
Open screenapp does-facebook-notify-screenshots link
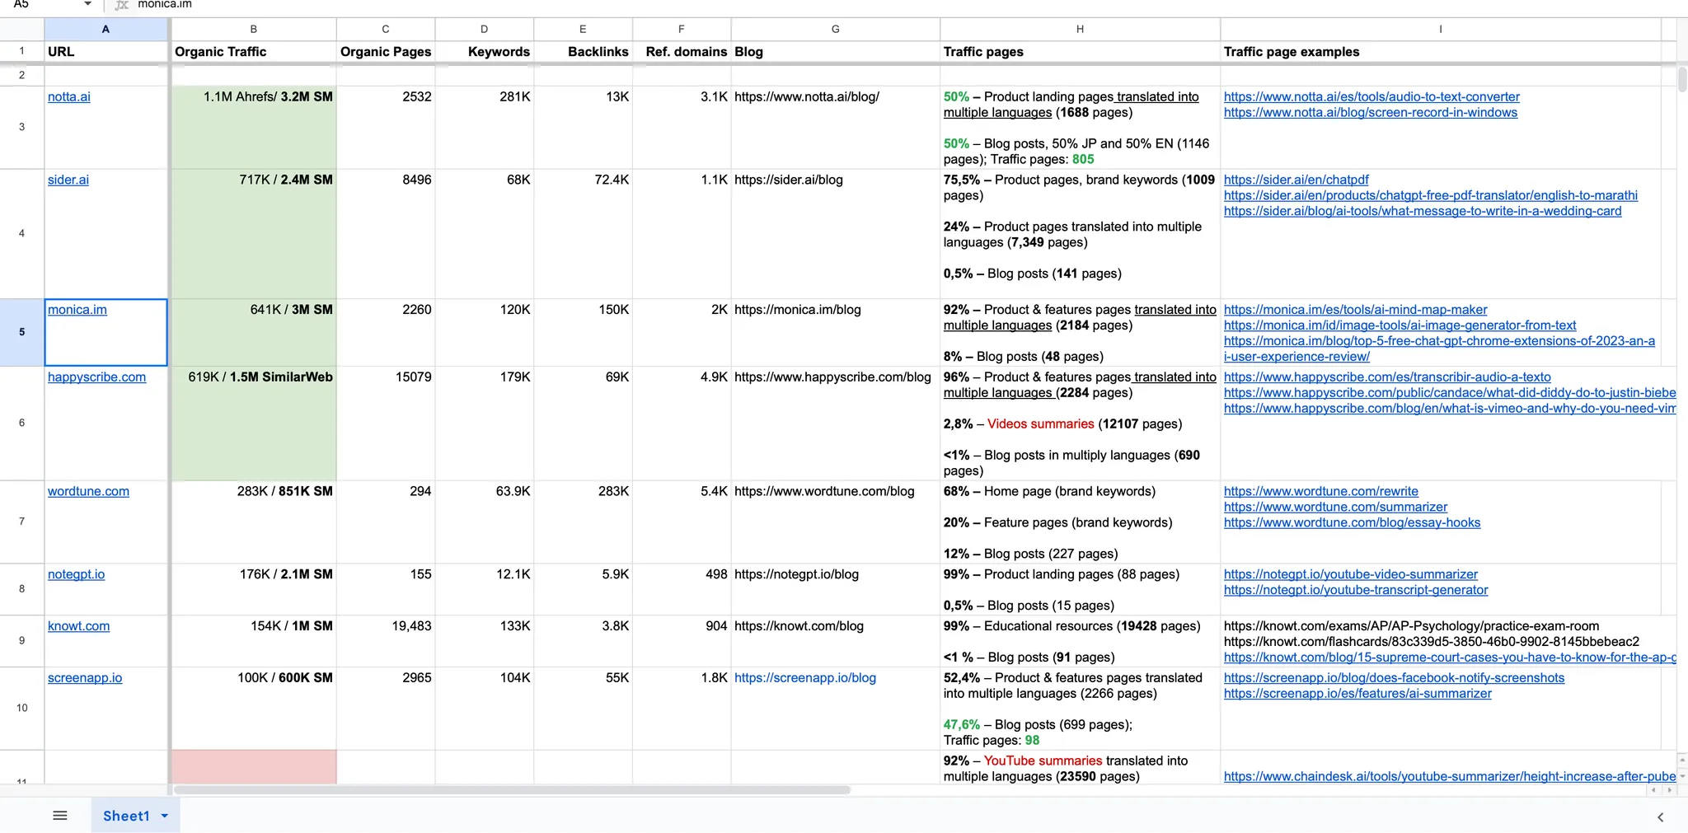[1395, 678]
